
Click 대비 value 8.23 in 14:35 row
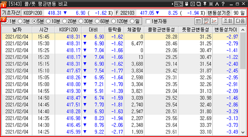tap(99, 118)
